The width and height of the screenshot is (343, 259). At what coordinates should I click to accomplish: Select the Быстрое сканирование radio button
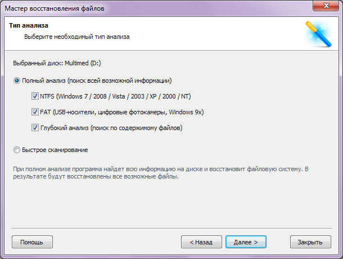click(x=17, y=150)
